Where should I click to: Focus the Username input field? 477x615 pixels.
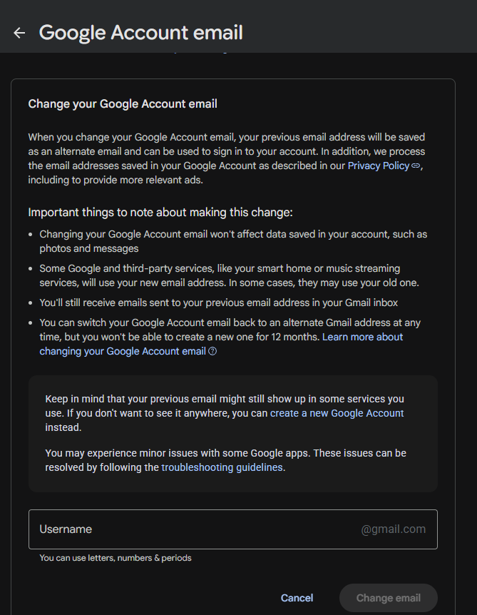(x=233, y=529)
